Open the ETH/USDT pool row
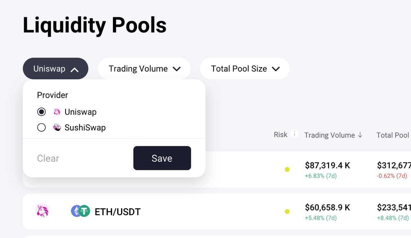Viewport: 411px width, 238px height. pyautogui.click(x=118, y=212)
